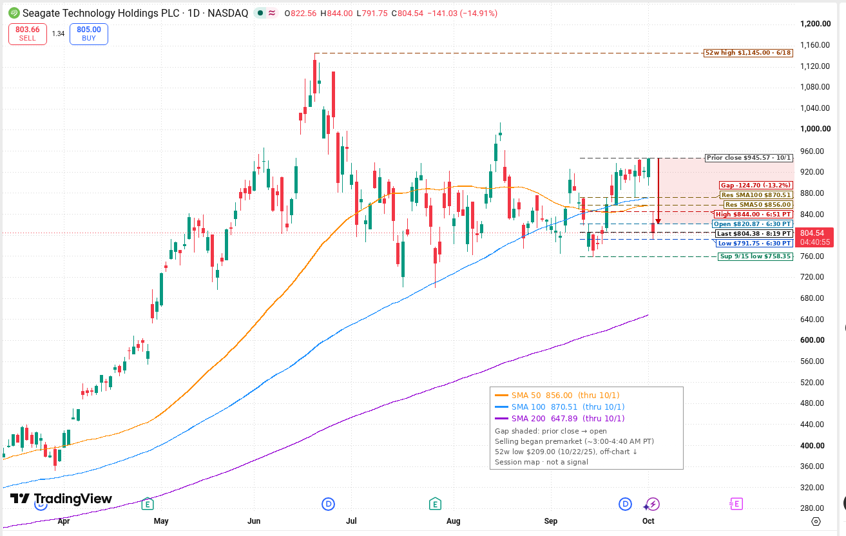846x536 pixels.
Task: Click the 'Open $820.87 · 6:30 PT' label
Action: pyautogui.click(x=752, y=224)
